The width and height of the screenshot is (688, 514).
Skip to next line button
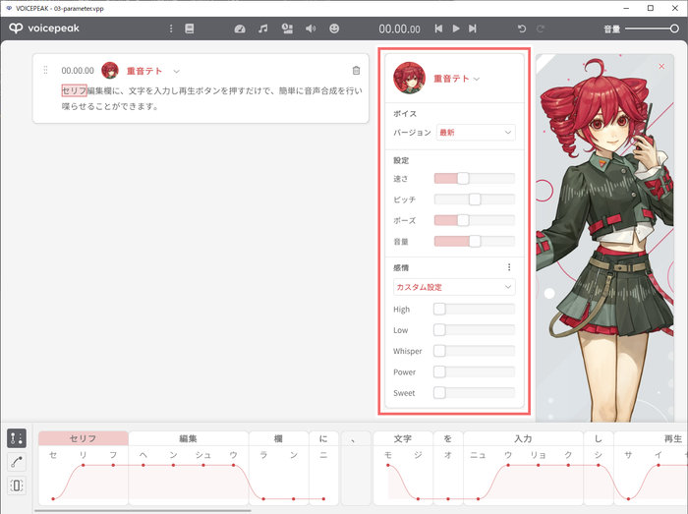click(x=473, y=29)
